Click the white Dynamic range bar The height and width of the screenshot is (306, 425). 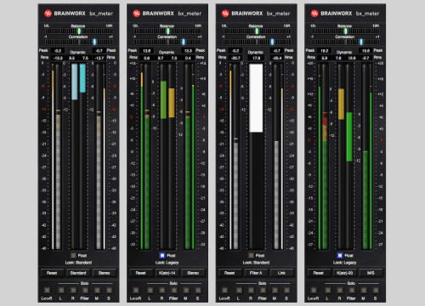(x=256, y=98)
